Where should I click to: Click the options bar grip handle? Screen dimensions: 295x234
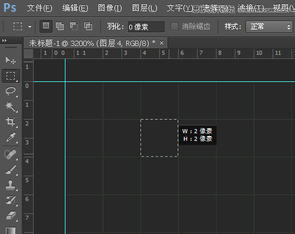(x=3, y=27)
